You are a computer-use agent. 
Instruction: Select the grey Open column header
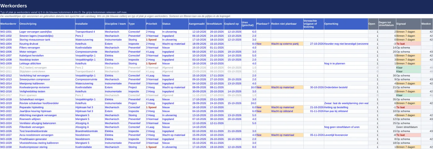[x=373, y=24]
